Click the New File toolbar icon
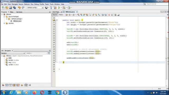 click(3, 8)
